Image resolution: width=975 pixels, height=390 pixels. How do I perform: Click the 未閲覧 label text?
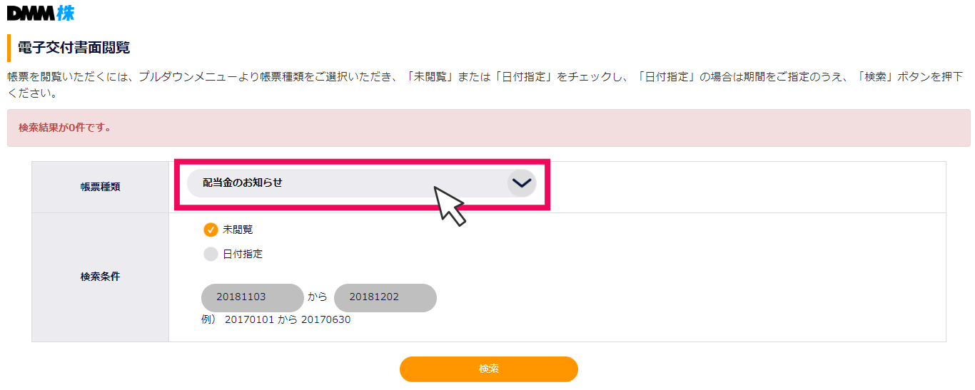click(x=238, y=230)
